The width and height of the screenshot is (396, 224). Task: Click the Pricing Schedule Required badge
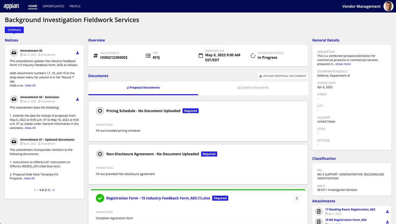(190, 111)
